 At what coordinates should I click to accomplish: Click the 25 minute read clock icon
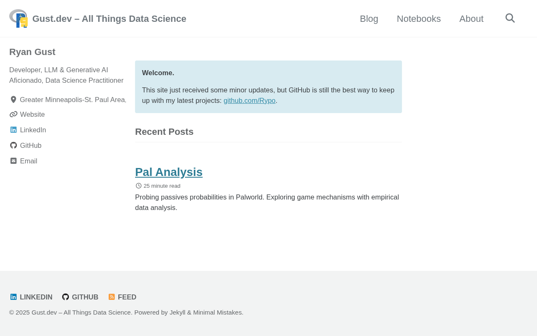coord(138,186)
